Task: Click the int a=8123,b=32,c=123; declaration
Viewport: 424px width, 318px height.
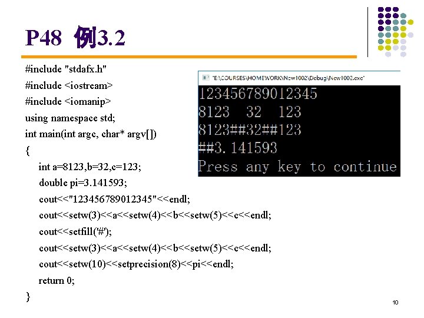Action: click(x=90, y=167)
